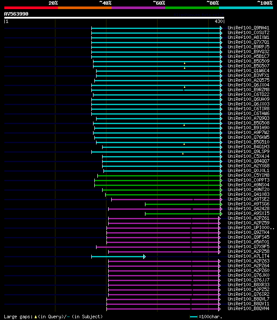Select the UniRef100_Q9MA41 hit label

pos(248,28)
